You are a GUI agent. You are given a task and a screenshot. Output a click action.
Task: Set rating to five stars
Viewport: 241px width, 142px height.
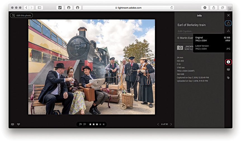click(104, 124)
